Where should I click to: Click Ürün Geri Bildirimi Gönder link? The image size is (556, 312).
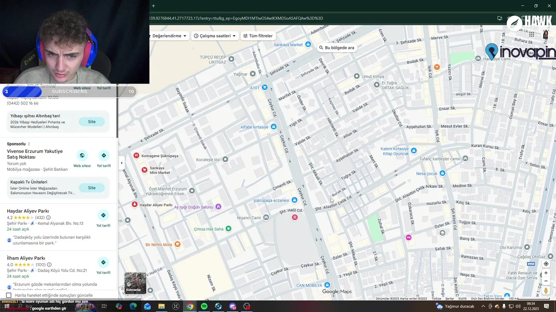click(488, 299)
